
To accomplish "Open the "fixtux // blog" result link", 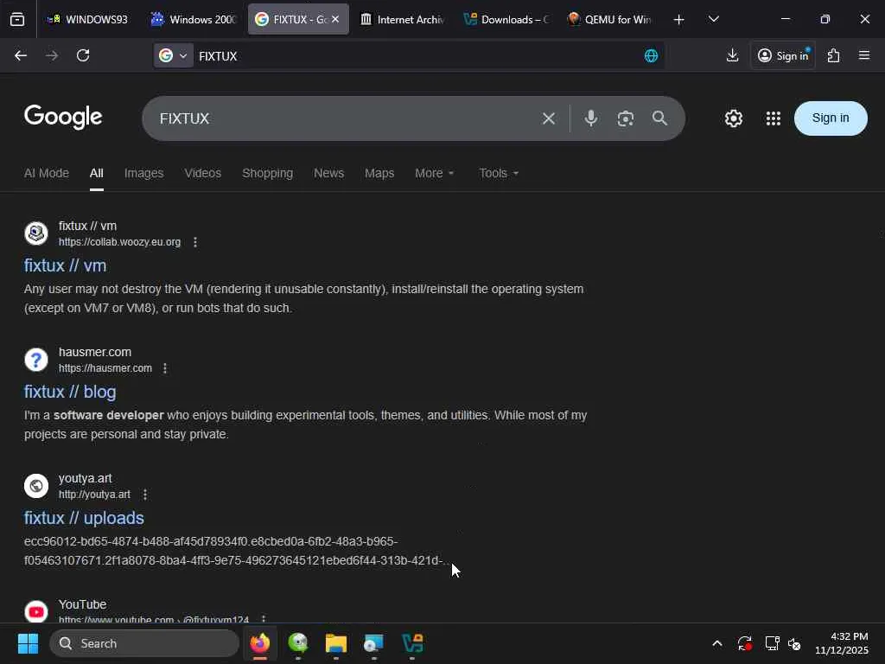I will (x=70, y=392).
